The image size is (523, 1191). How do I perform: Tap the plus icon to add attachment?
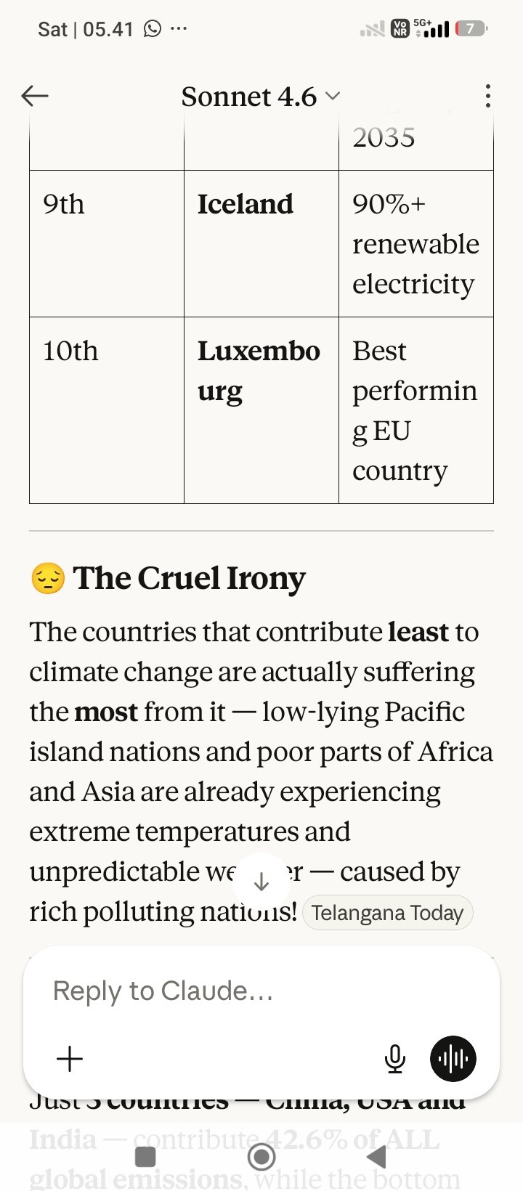pos(70,1058)
